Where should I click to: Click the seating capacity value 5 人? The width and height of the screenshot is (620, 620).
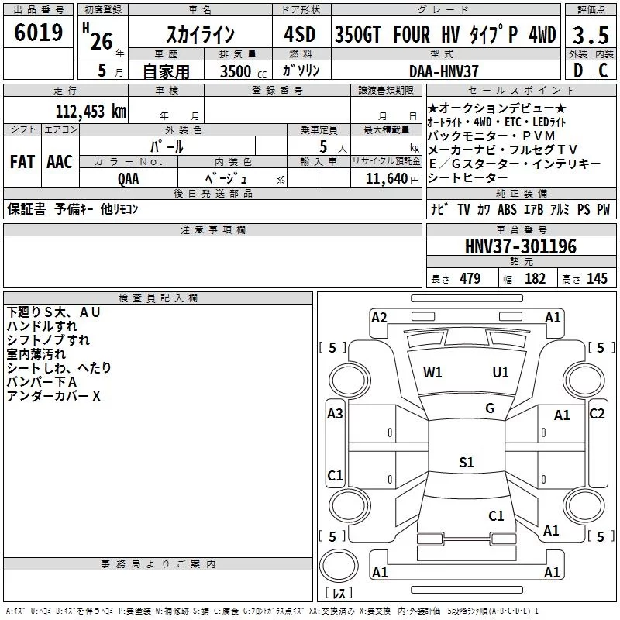click(x=333, y=147)
